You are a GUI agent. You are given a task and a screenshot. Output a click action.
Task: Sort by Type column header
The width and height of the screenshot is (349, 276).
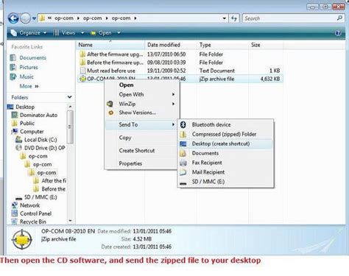[x=222, y=45]
